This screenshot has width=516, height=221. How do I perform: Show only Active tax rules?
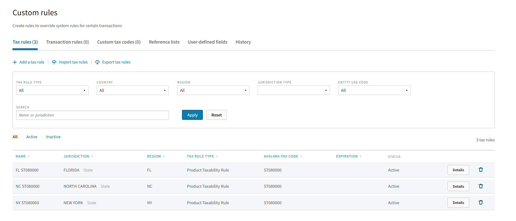point(32,137)
